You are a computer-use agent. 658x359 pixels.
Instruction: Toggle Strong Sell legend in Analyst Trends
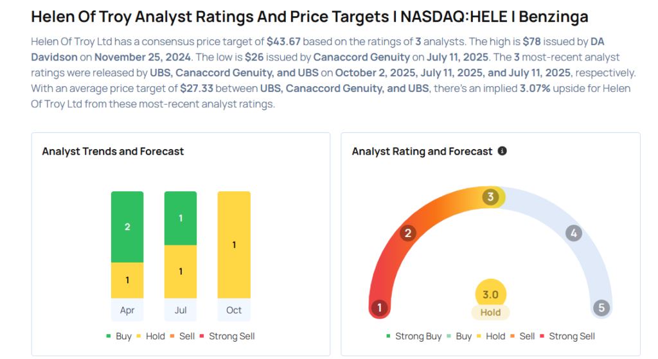pyautogui.click(x=227, y=336)
